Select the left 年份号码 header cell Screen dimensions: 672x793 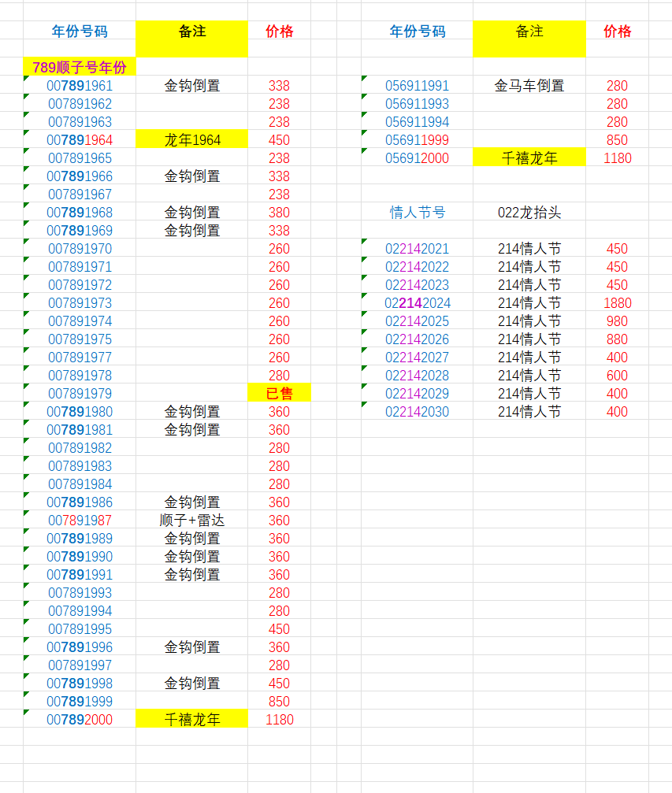coord(80,31)
